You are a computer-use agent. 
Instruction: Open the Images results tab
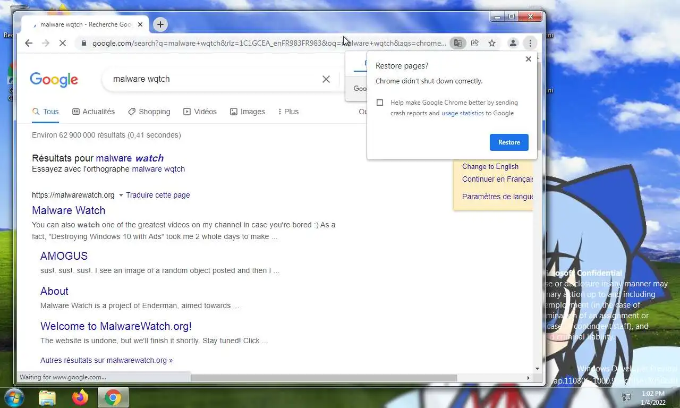248,112
